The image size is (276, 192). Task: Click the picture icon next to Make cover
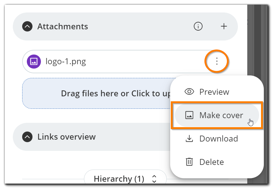pyautogui.click(x=189, y=115)
